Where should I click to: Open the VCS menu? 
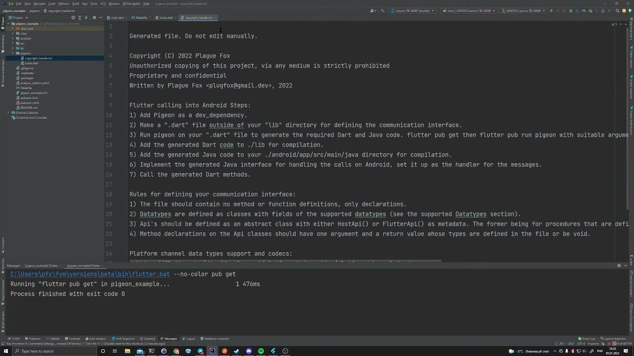point(103,3)
